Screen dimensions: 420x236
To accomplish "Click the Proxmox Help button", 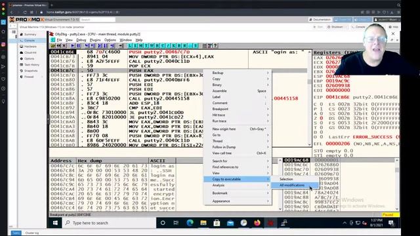I will click(x=394, y=27).
